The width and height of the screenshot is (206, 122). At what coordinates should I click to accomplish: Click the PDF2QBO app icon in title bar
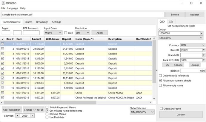point(3,3)
